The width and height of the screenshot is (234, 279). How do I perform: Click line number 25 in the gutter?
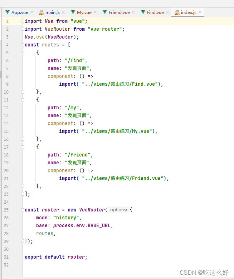point(6,210)
